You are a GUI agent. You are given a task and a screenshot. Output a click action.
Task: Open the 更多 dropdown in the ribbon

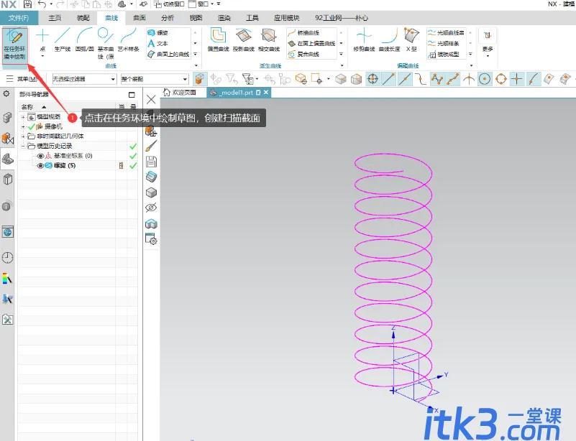(488, 42)
